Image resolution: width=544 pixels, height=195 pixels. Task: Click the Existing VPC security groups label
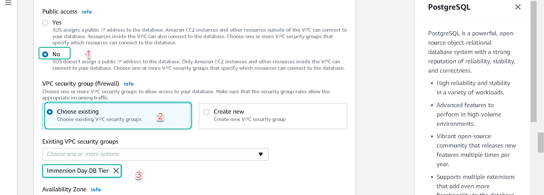tap(80, 142)
